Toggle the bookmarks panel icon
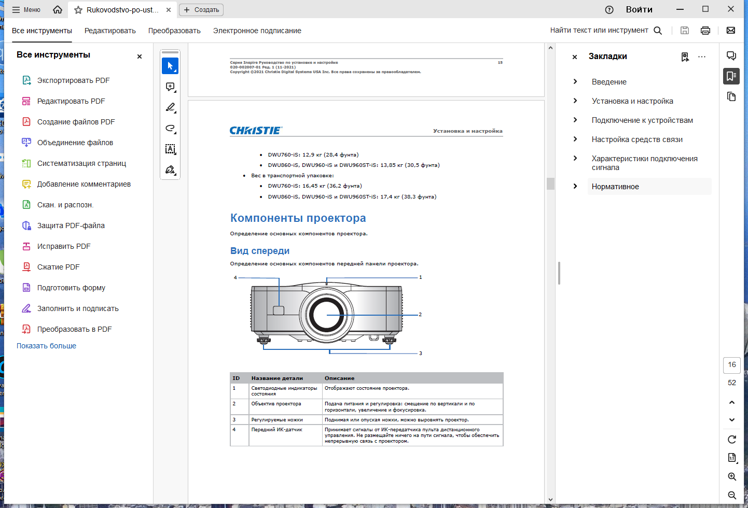The width and height of the screenshot is (748, 508). [x=731, y=76]
